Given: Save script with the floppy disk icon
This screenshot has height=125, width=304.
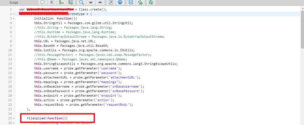Looking at the screenshot, I should point(131,3).
